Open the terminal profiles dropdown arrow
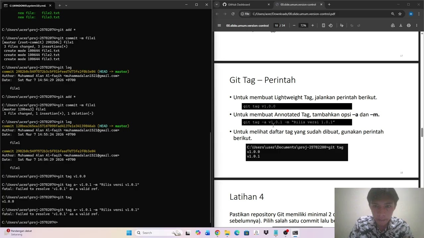Screen dimensions: 424x238 [x=66, y=5]
